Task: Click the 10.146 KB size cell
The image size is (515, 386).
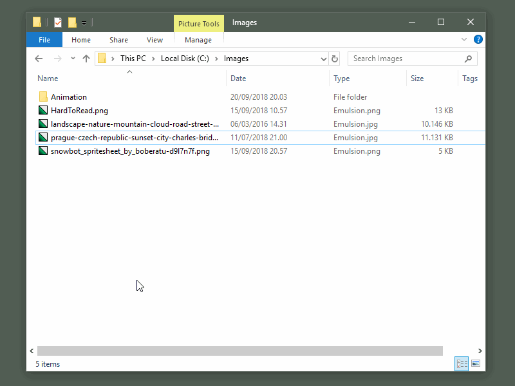Action: 437,124
